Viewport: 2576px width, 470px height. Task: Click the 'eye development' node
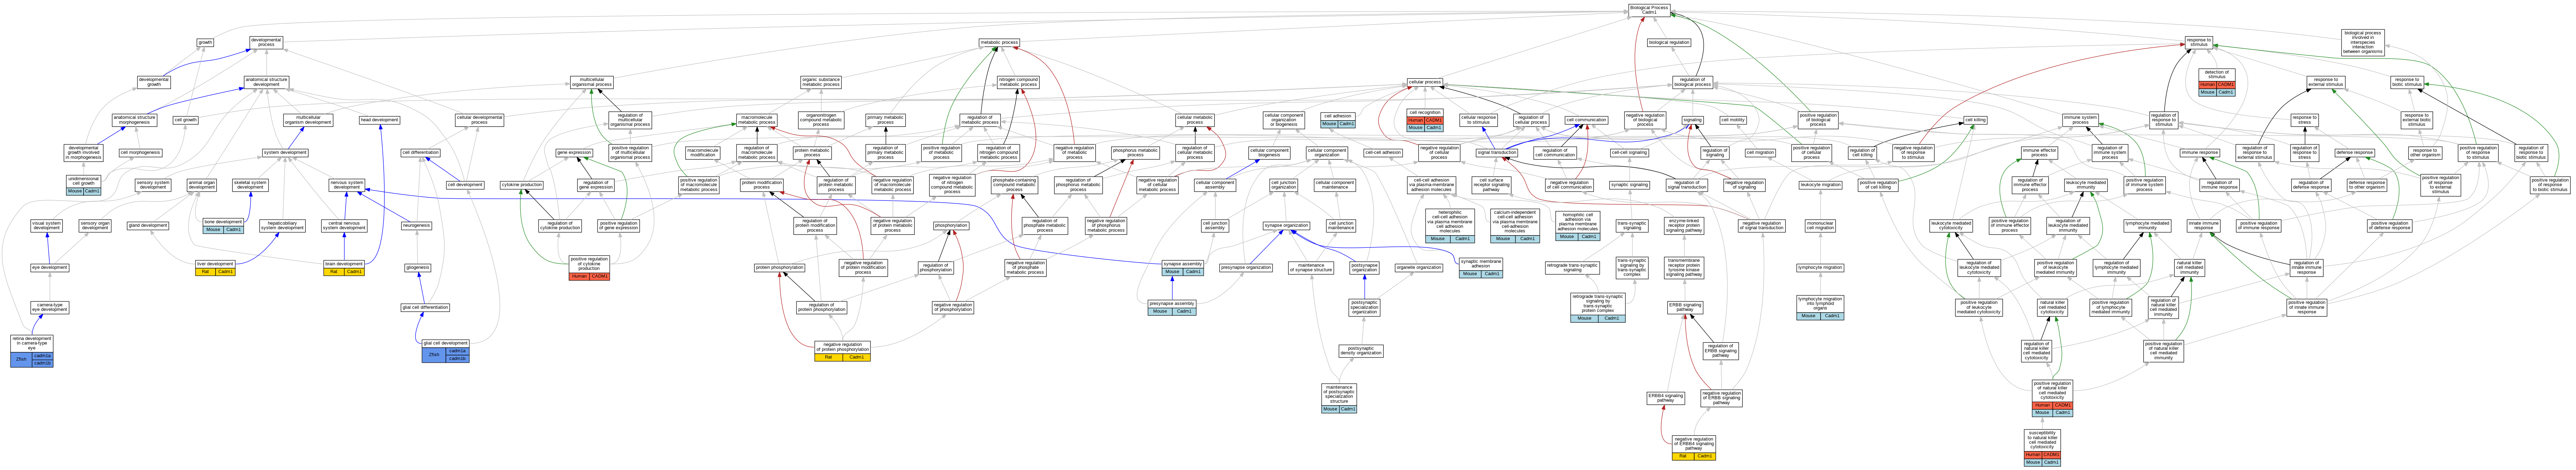click(x=49, y=267)
